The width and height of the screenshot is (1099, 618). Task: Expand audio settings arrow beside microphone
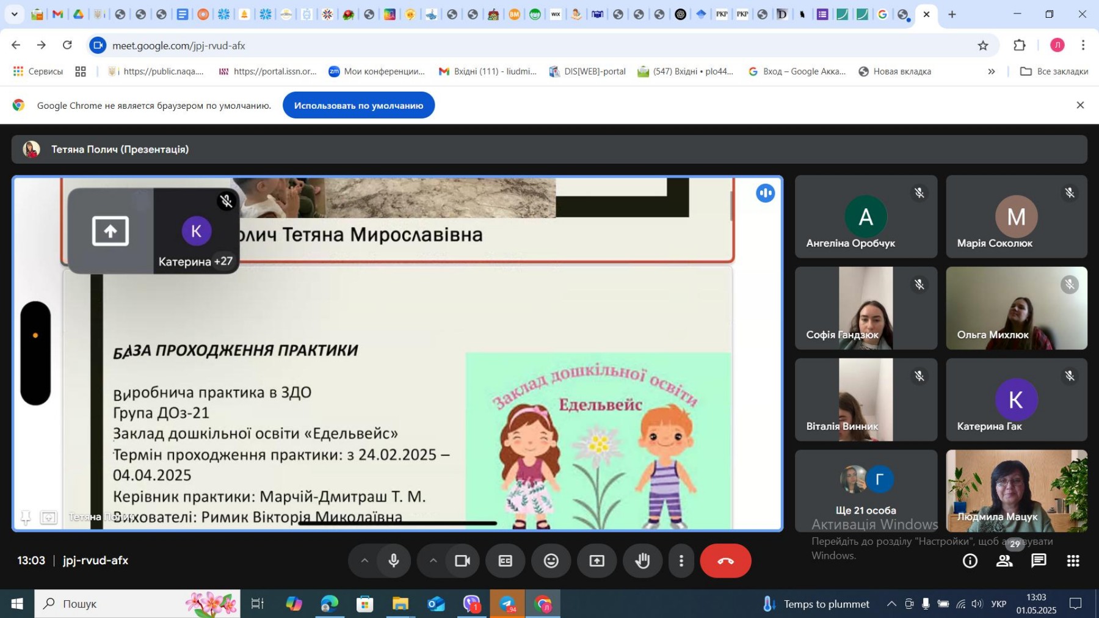tap(365, 561)
